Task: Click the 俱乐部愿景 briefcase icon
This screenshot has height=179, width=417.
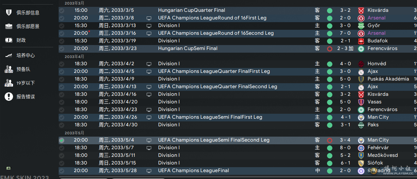Action: pyautogui.click(x=9, y=26)
